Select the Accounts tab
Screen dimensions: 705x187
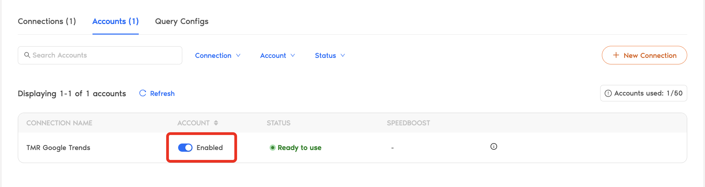click(115, 21)
